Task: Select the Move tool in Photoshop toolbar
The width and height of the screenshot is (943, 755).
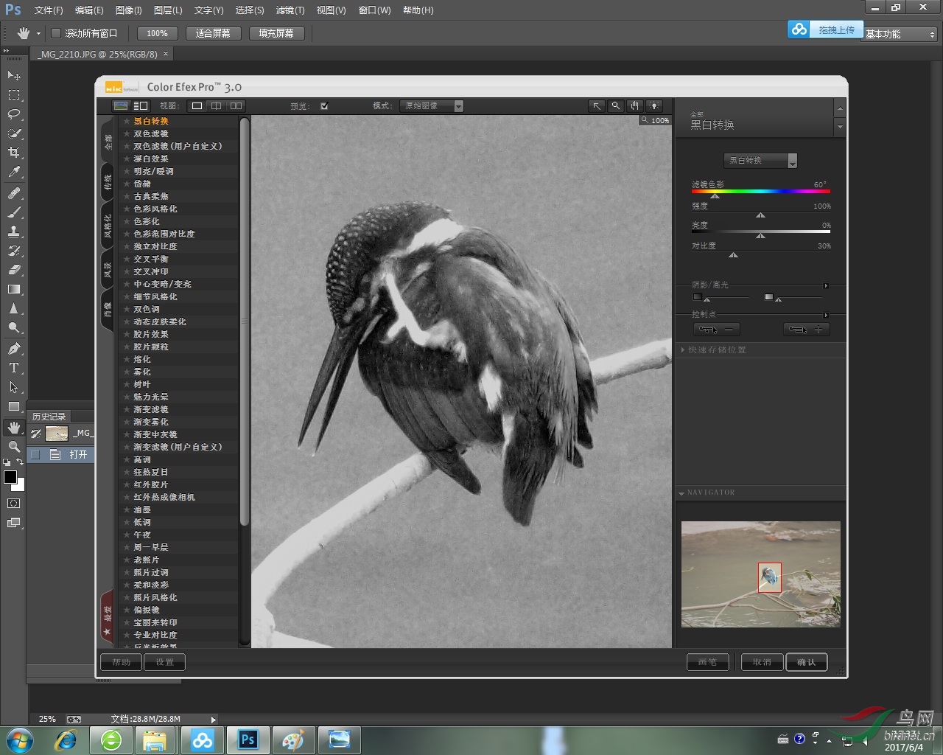Action: click(14, 75)
